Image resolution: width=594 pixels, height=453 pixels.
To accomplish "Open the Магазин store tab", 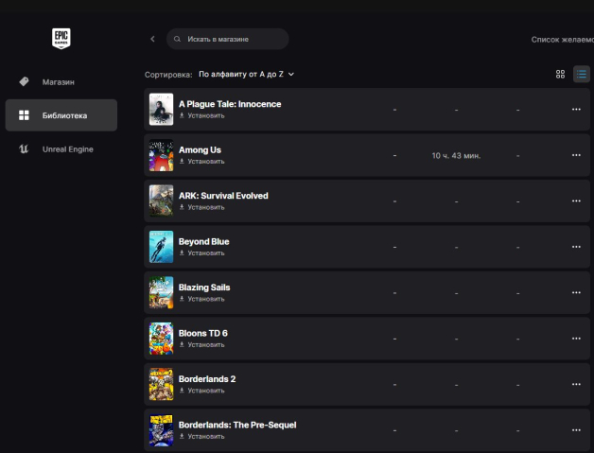I will tap(59, 81).
